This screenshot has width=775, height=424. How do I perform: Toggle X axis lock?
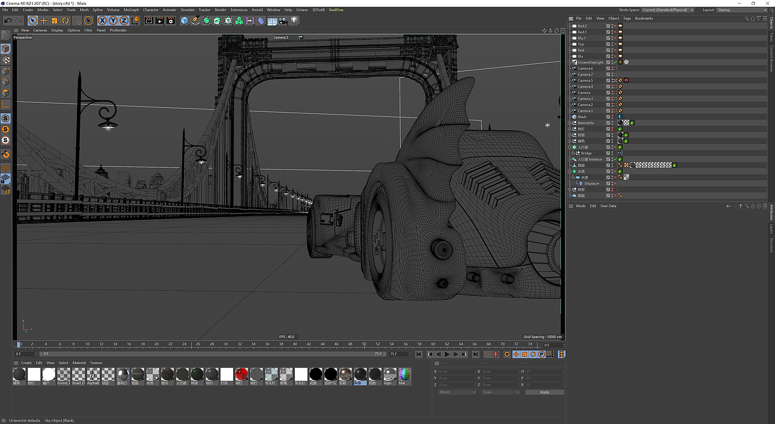[102, 21]
